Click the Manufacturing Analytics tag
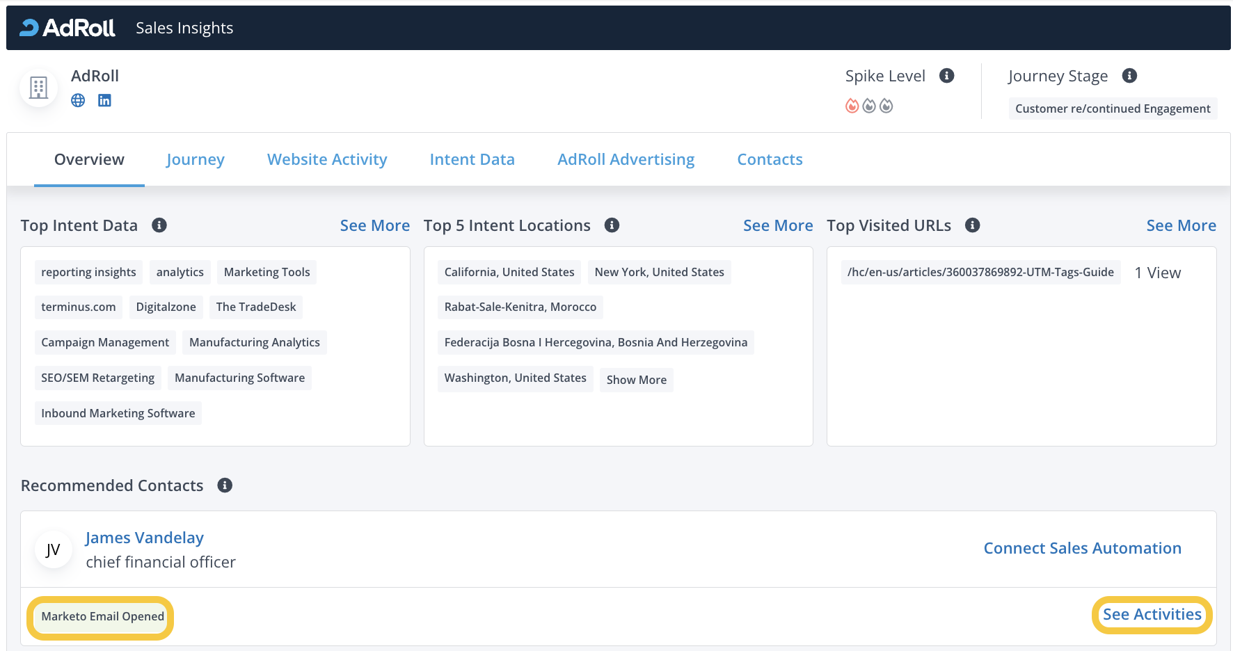Viewport: 1233px width, 651px height. tap(255, 342)
